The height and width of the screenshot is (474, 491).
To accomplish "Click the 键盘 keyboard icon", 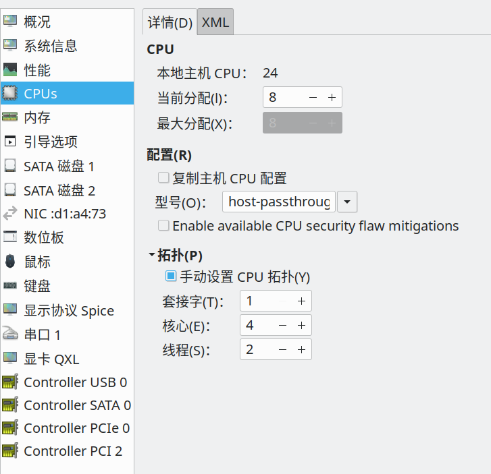I will click(x=10, y=286).
